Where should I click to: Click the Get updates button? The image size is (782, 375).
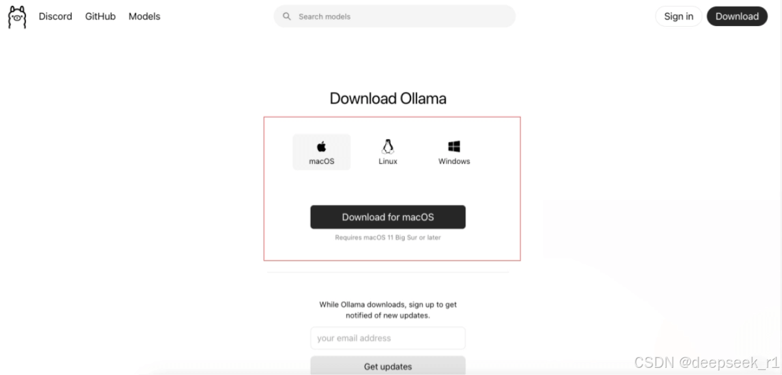pyautogui.click(x=388, y=366)
